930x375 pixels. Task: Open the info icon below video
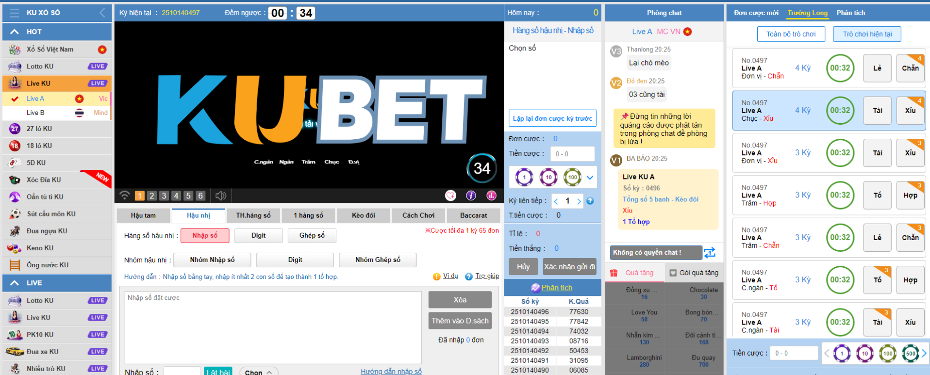471,196
